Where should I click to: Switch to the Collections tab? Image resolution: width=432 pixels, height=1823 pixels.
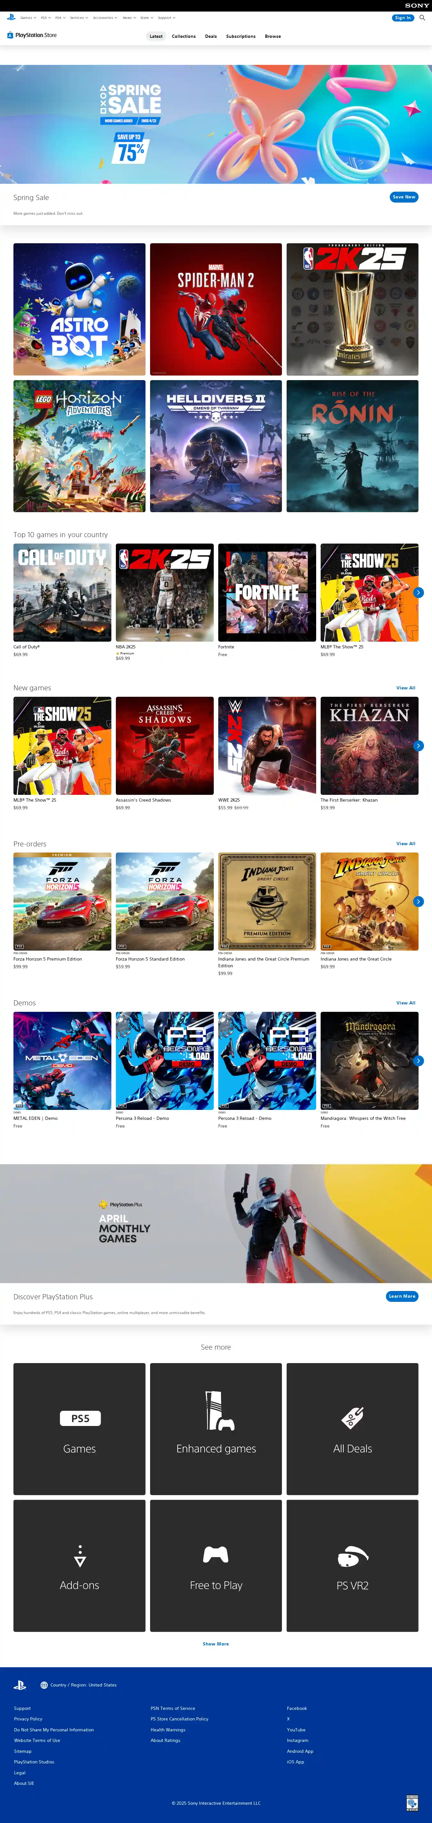point(184,36)
